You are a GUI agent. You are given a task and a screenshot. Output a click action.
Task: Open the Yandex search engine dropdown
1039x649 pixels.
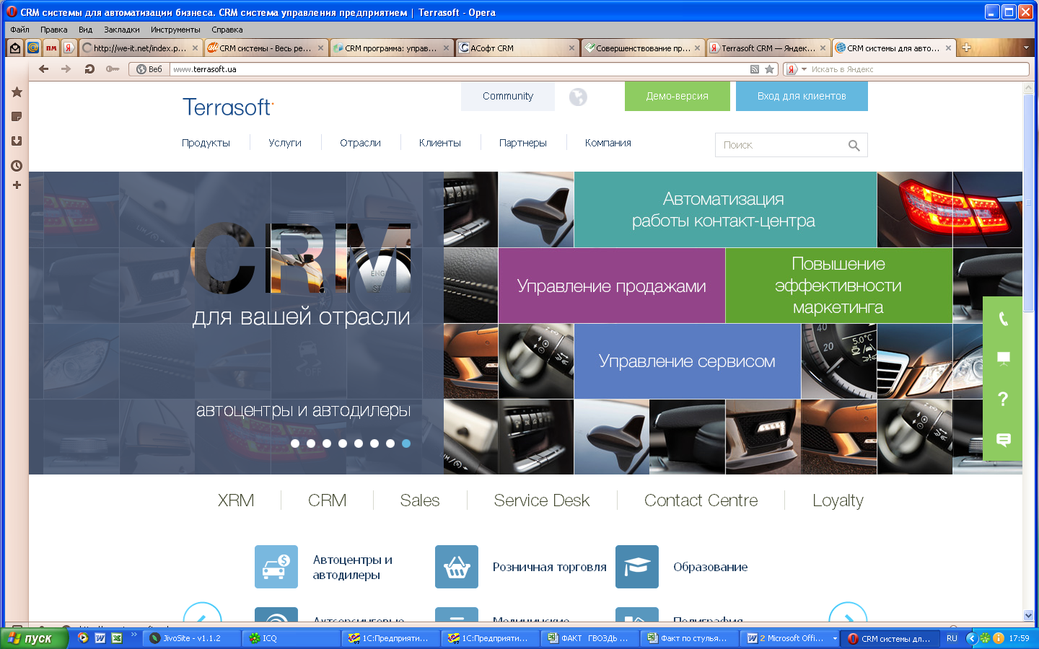[x=804, y=69]
